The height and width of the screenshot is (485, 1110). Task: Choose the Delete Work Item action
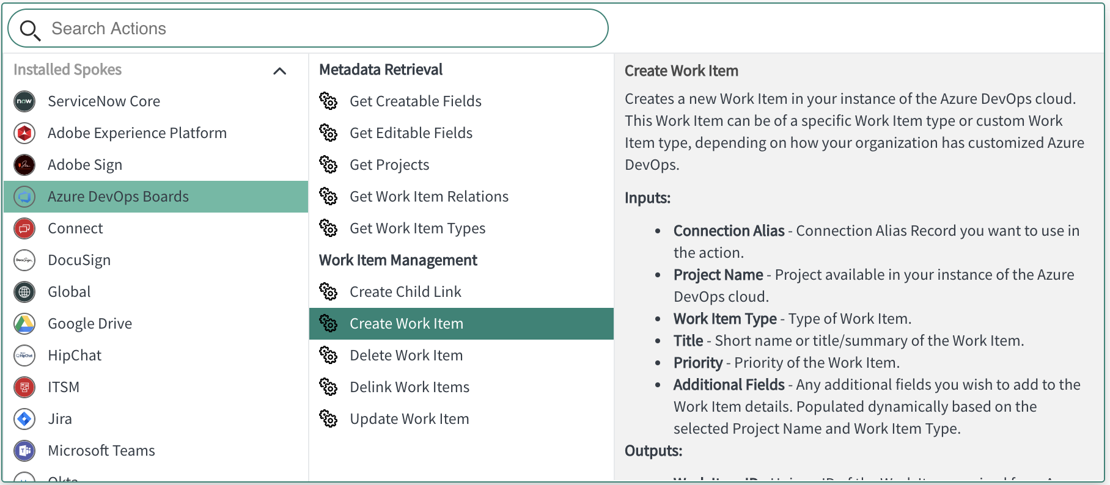(x=406, y=356)
